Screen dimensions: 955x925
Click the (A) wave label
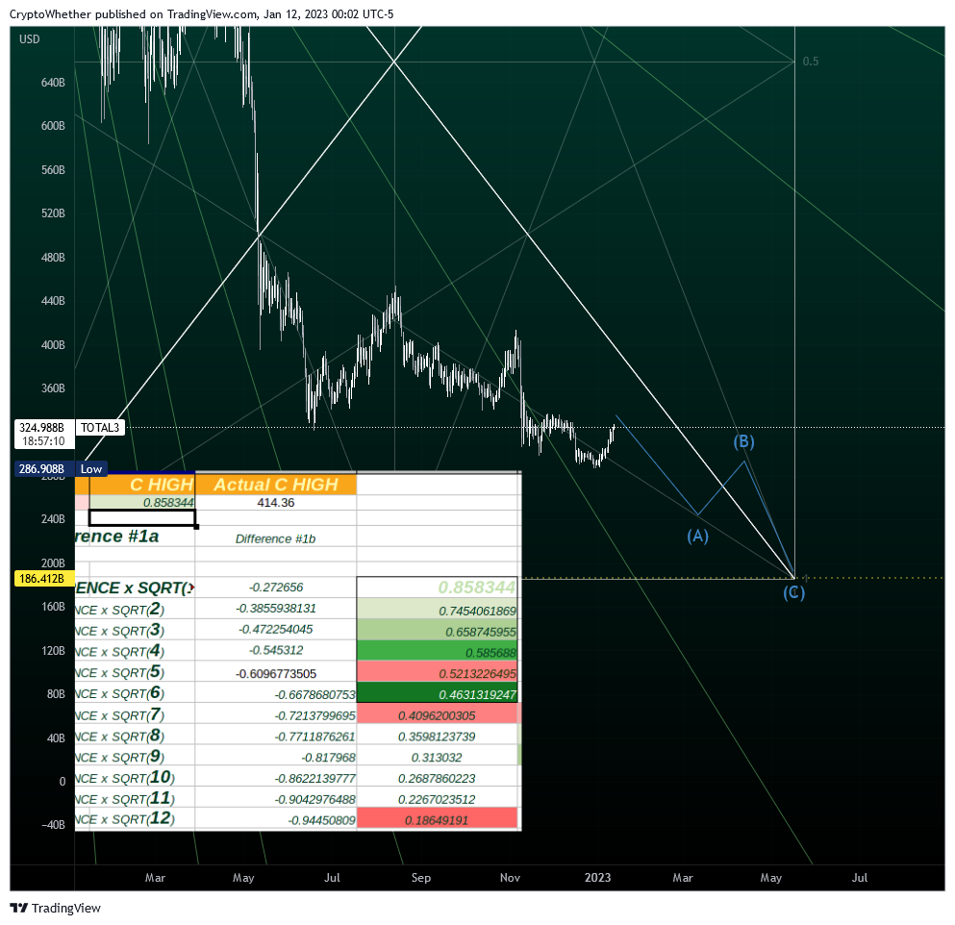[x=698, y=536]
